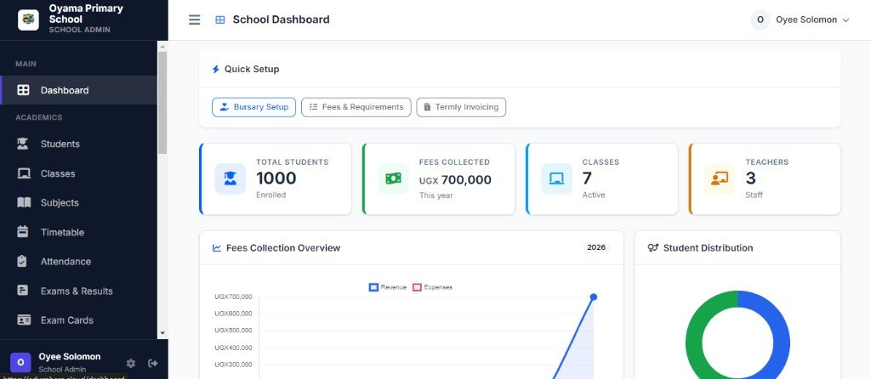This screenshot has height=379, width=871.
Task: Click the revenue peak data point
Action: click(x=593, y=297)
